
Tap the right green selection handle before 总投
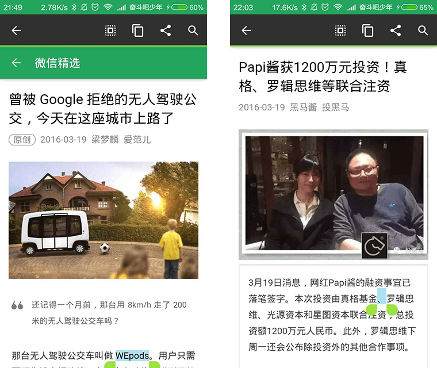392,309
